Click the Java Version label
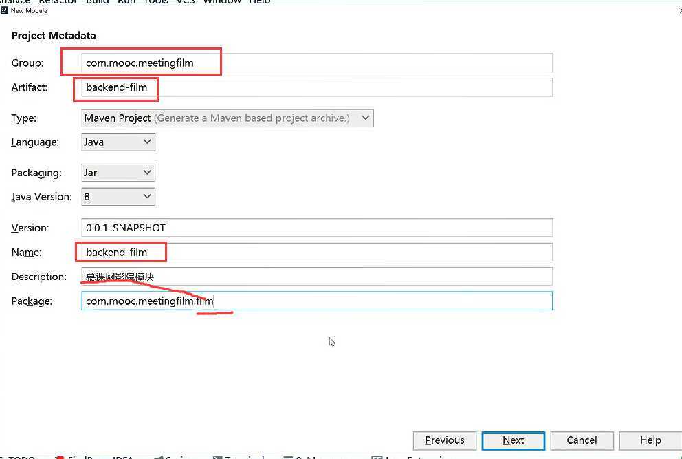Viewport: 682px width, 459px height. (41, 196)
